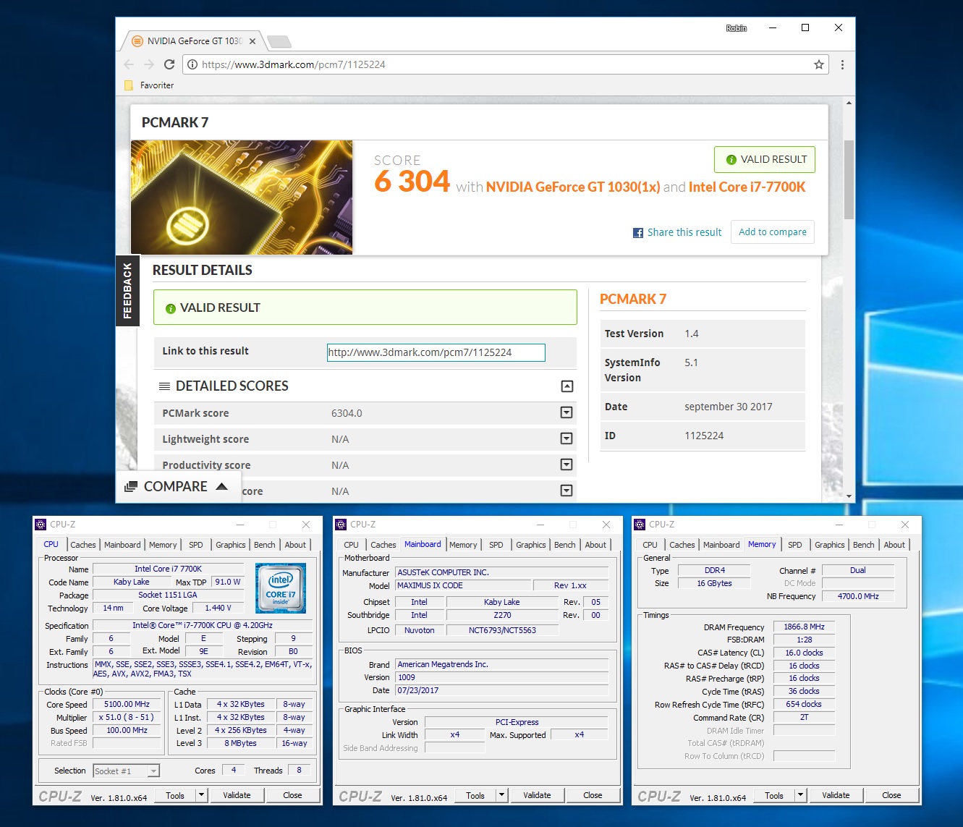Expand the Lightweight score row

[x=567, y=438]
